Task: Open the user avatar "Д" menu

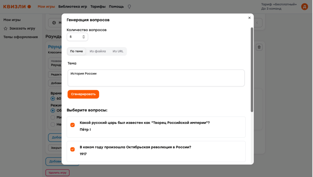Action: coord(304,6)
